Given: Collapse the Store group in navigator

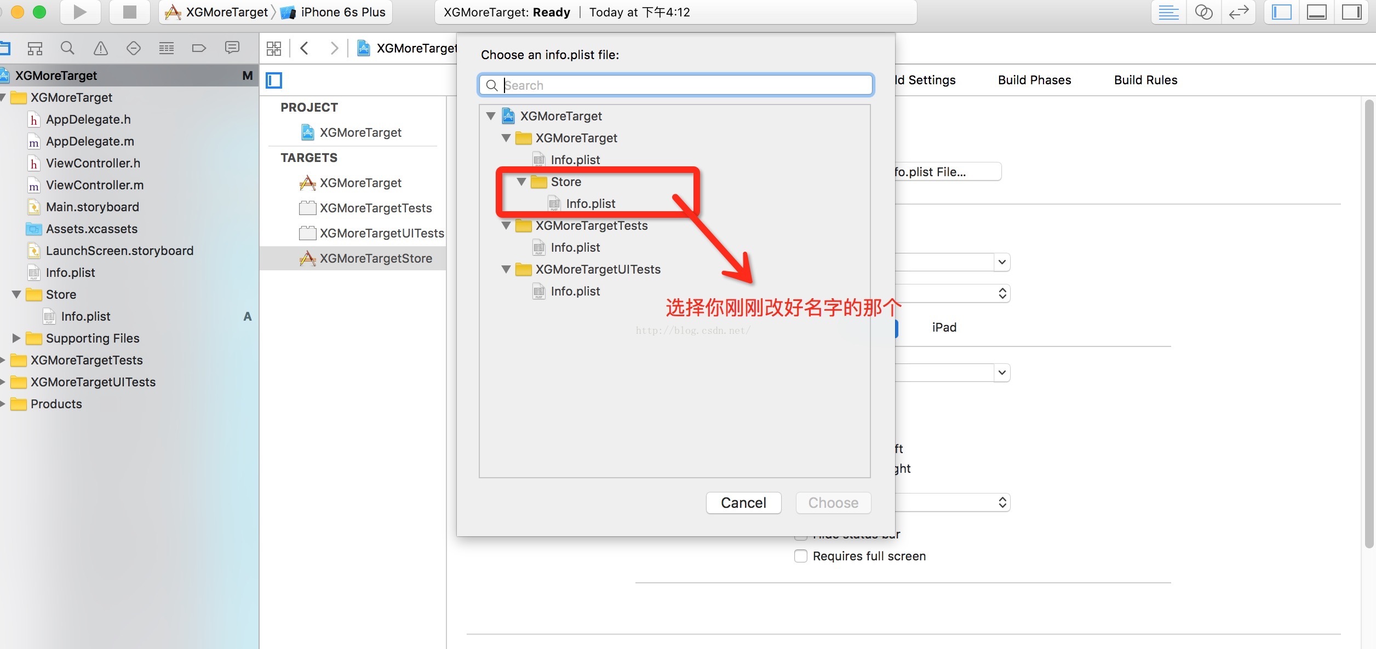Looking at the screenshot, I should point(16,294).
